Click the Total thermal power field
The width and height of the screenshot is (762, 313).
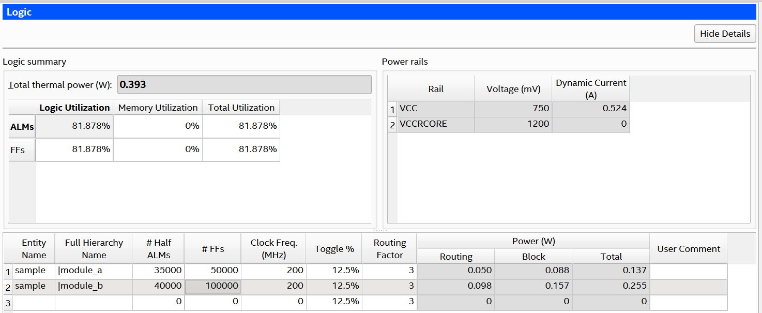[244, 85]
